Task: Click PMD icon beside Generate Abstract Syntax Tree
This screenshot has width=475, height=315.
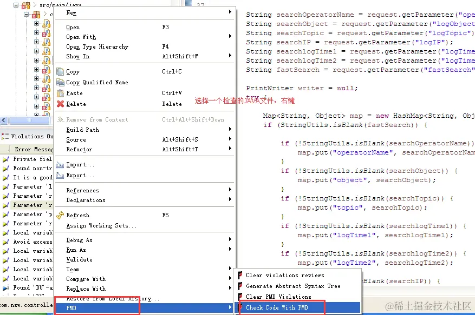Action: [240, 286]
